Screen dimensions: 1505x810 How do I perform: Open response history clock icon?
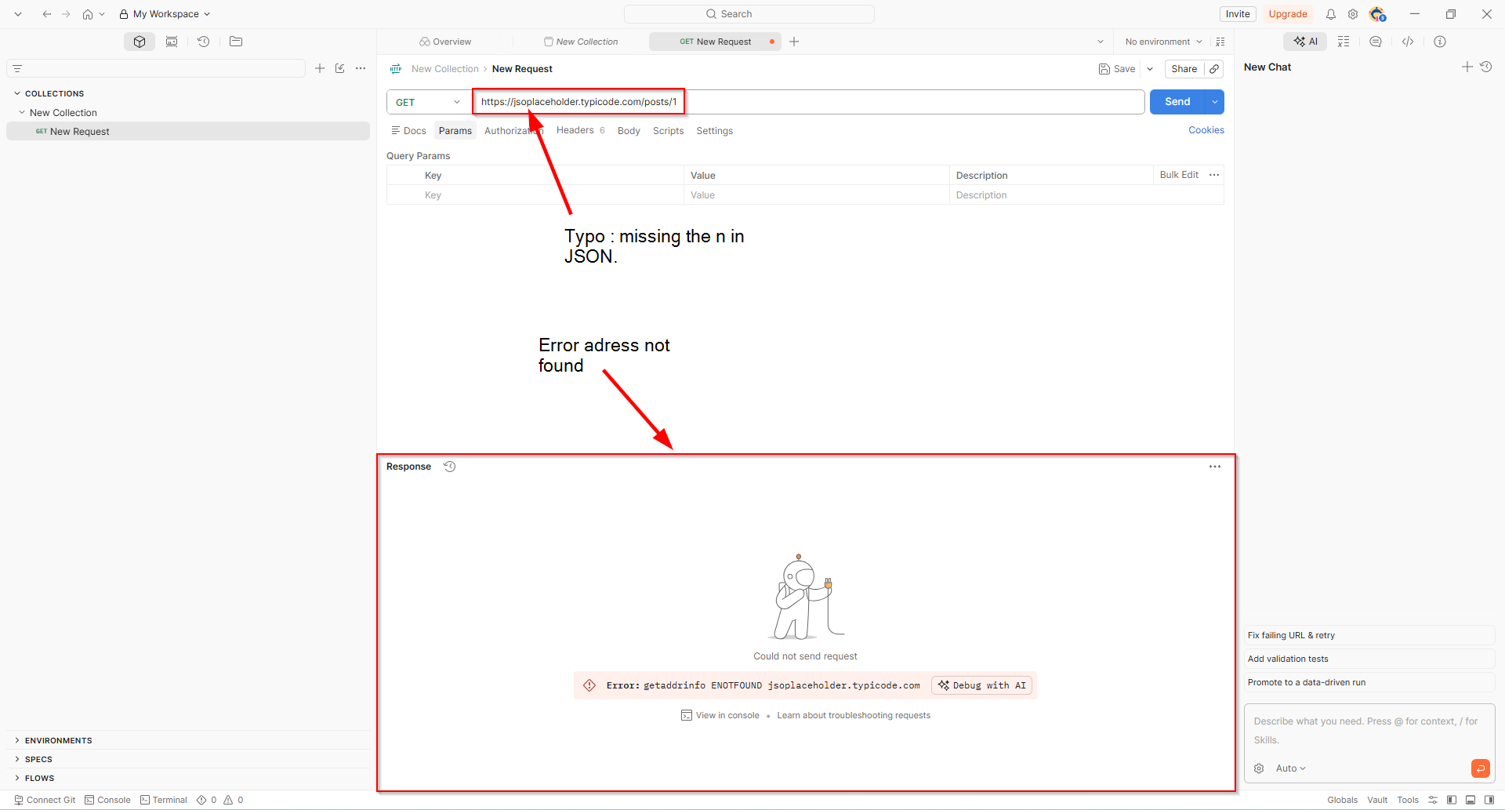tap(450, 467)
